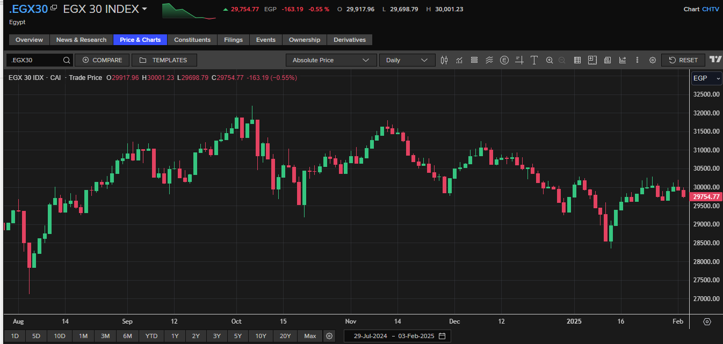
Task: Select the YTD time range
Action: point(151,336)
